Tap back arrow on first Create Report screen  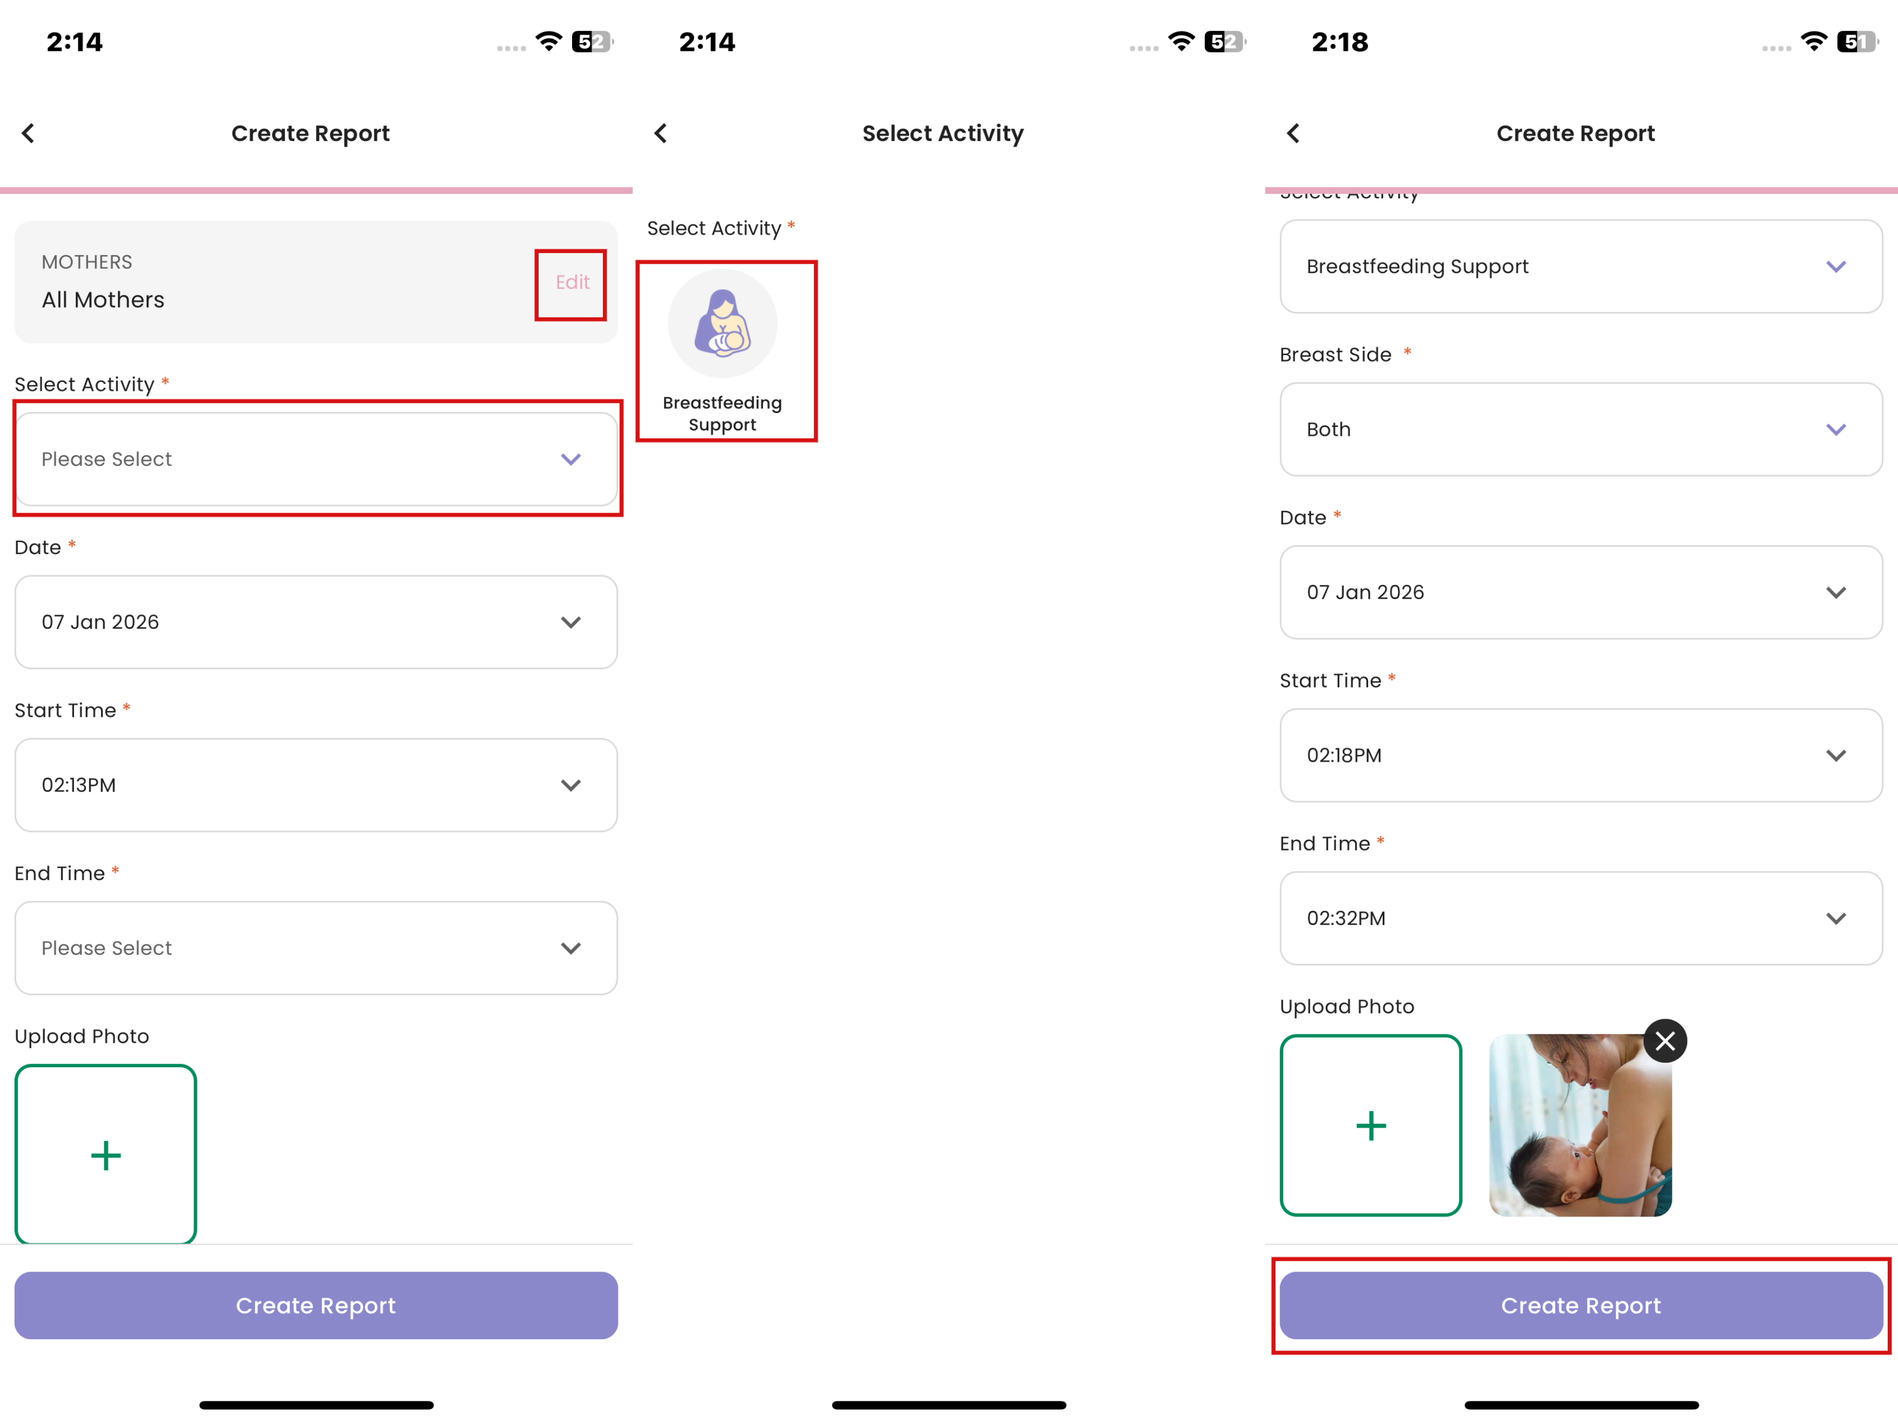[28, 134]
